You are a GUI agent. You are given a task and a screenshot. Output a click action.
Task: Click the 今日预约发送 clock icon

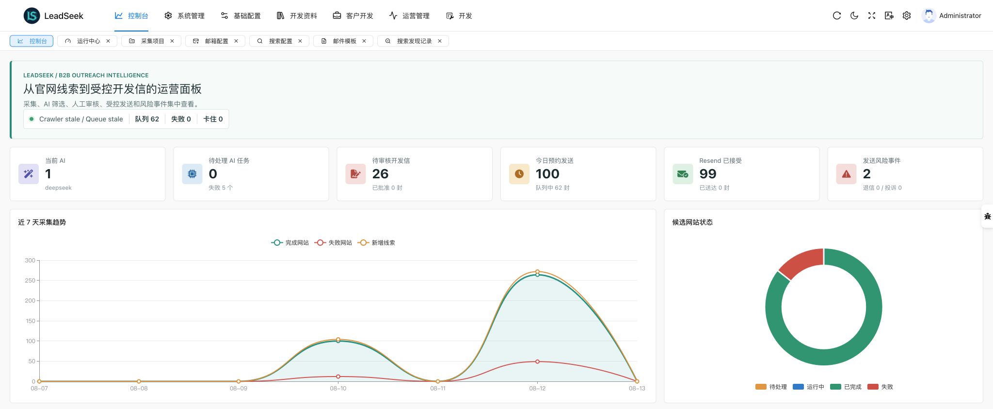coord(519,174)
